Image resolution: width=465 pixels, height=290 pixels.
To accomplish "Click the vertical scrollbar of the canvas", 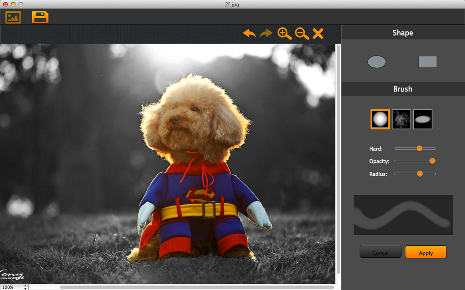I will pos(339,159).
